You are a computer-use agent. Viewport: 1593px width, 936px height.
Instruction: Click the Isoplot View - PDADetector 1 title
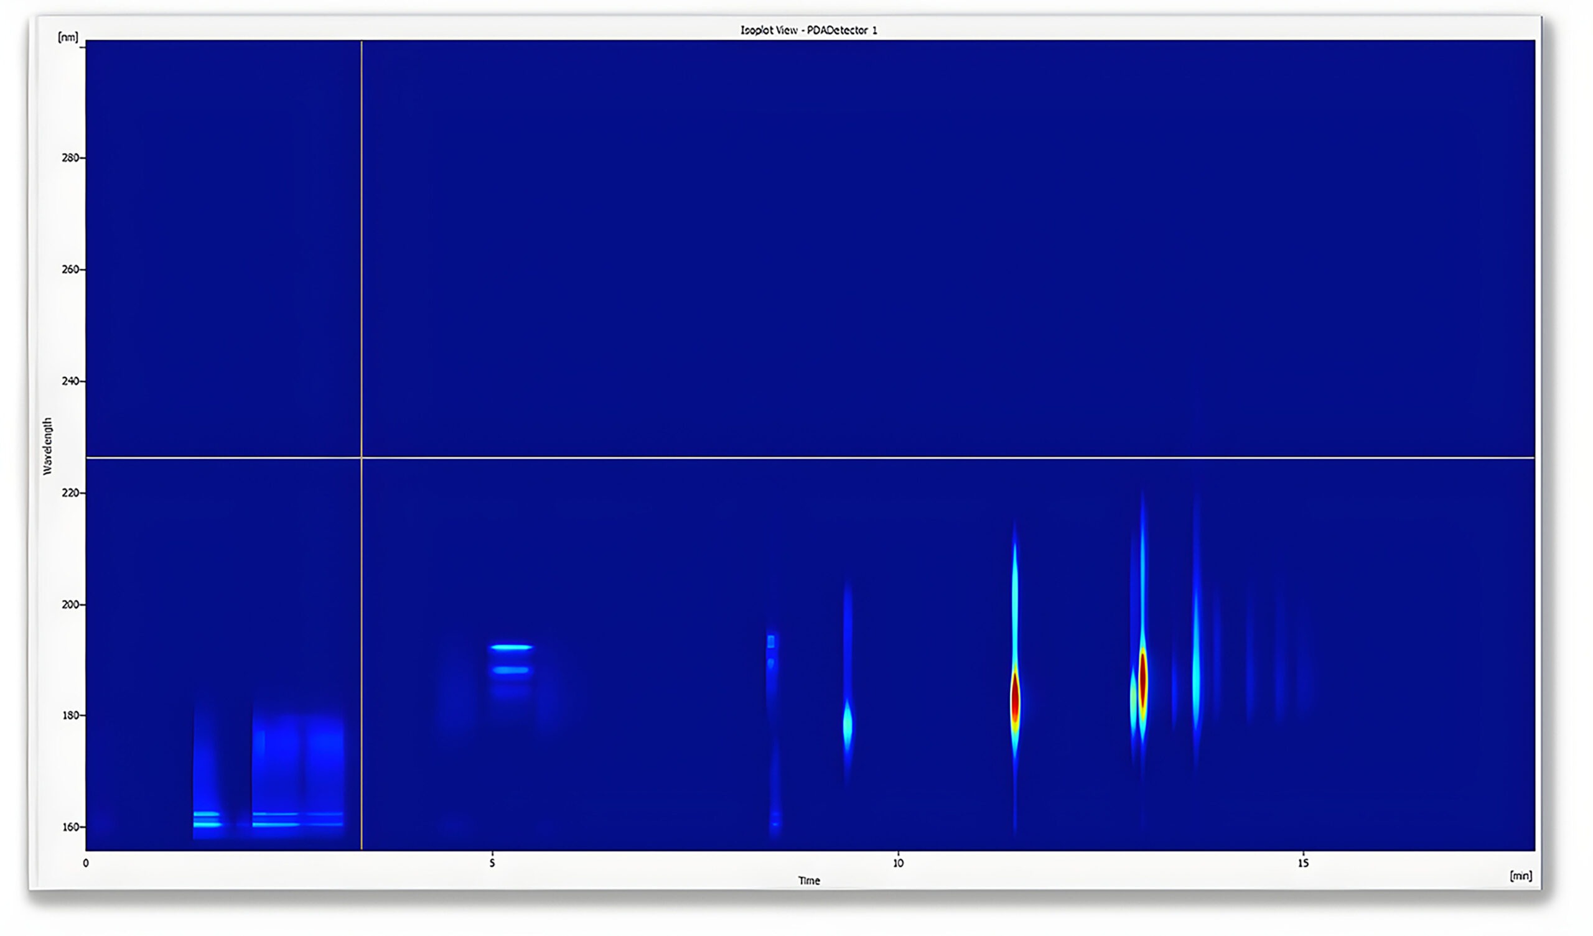pos(808,30)
